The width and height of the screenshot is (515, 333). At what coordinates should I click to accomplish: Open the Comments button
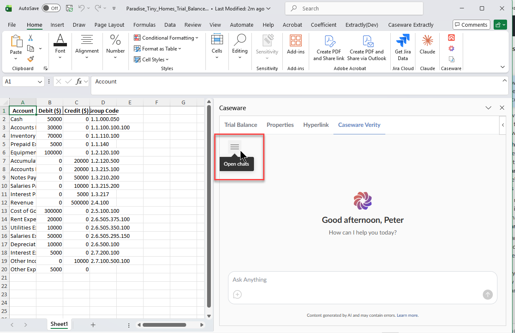tap(471, 25)
